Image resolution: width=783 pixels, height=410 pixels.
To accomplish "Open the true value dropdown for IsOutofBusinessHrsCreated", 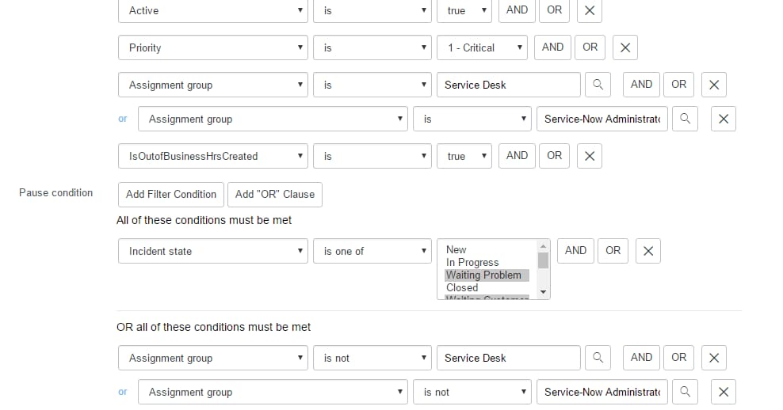I will (x=464, y=156).
